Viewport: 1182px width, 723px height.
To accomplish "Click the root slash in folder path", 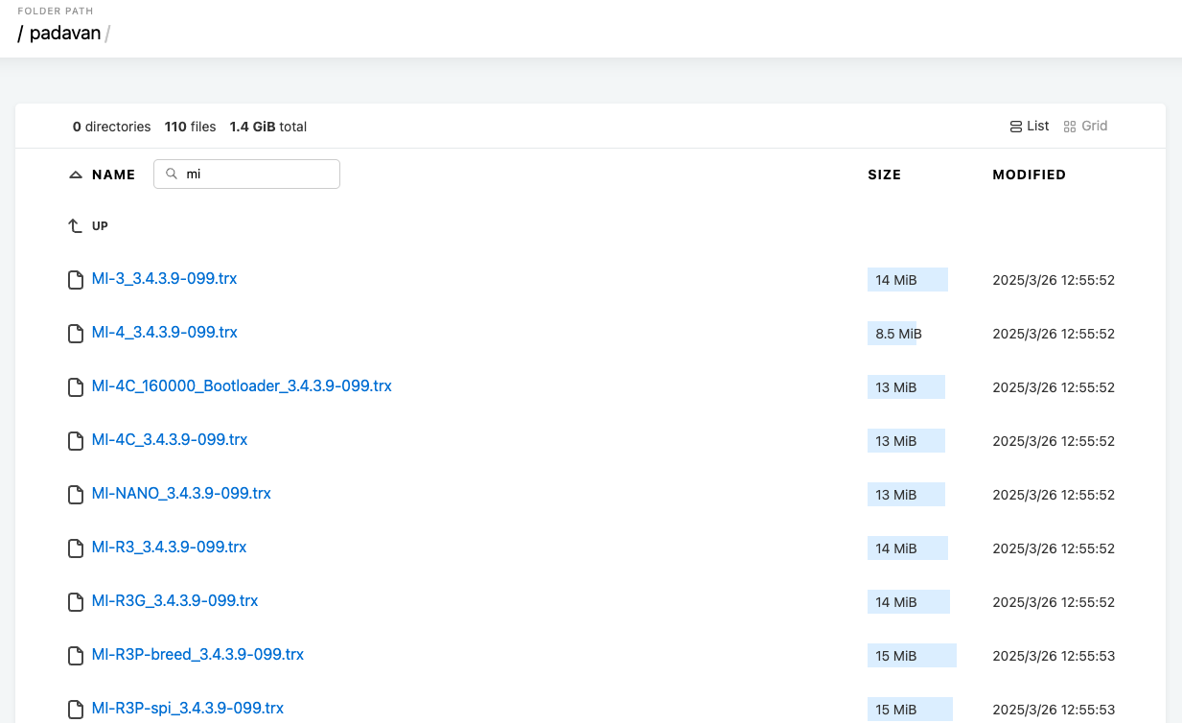I will pos(21,34).
